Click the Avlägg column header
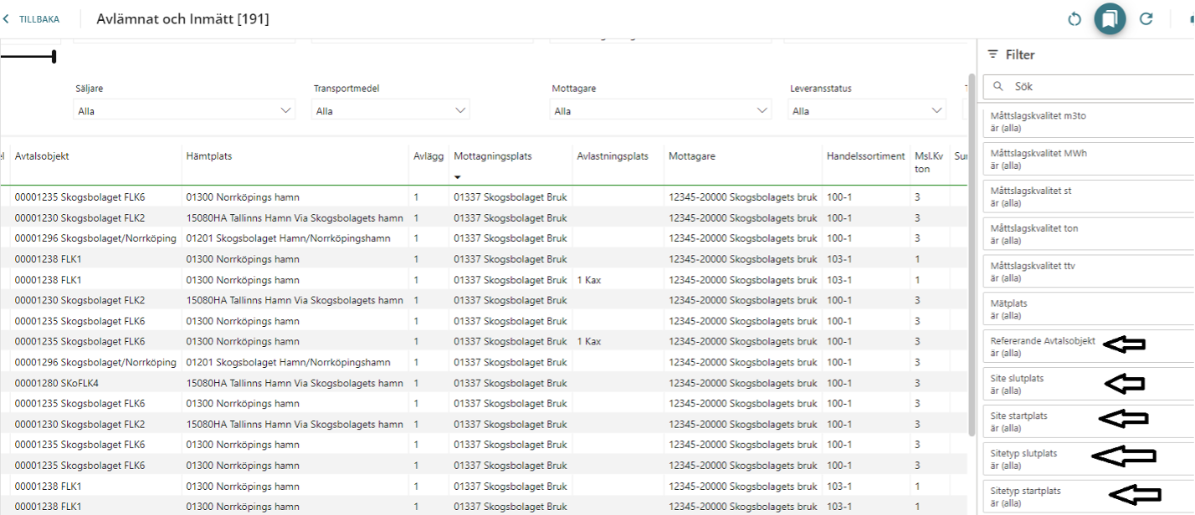This screenshot has width=1195, height=515. (x=428, y=156)
